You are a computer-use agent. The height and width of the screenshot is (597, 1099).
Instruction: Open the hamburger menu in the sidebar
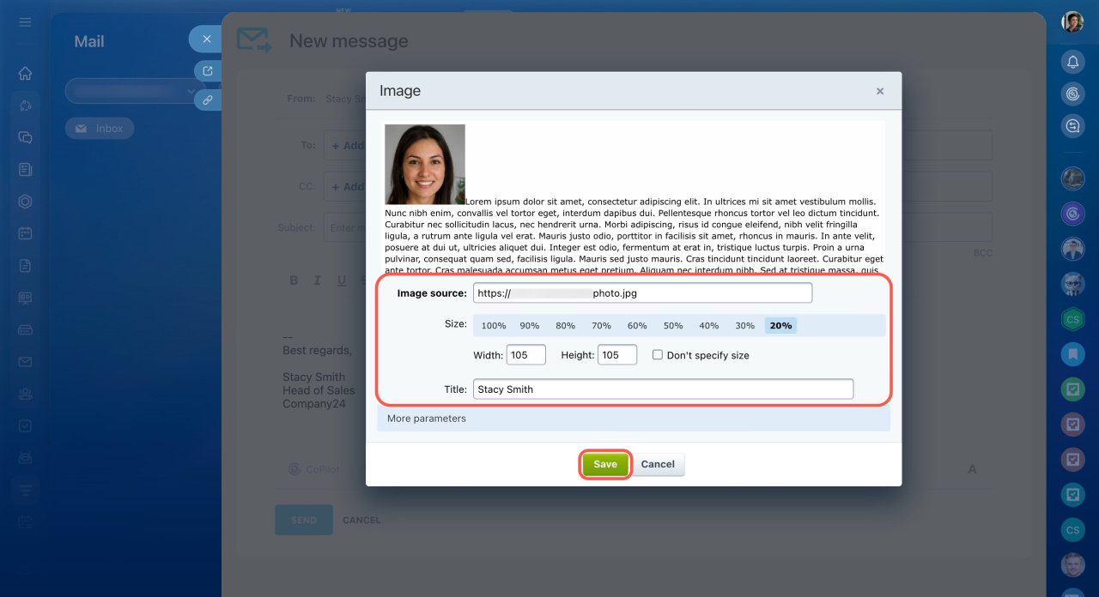[x=25, y=21]
